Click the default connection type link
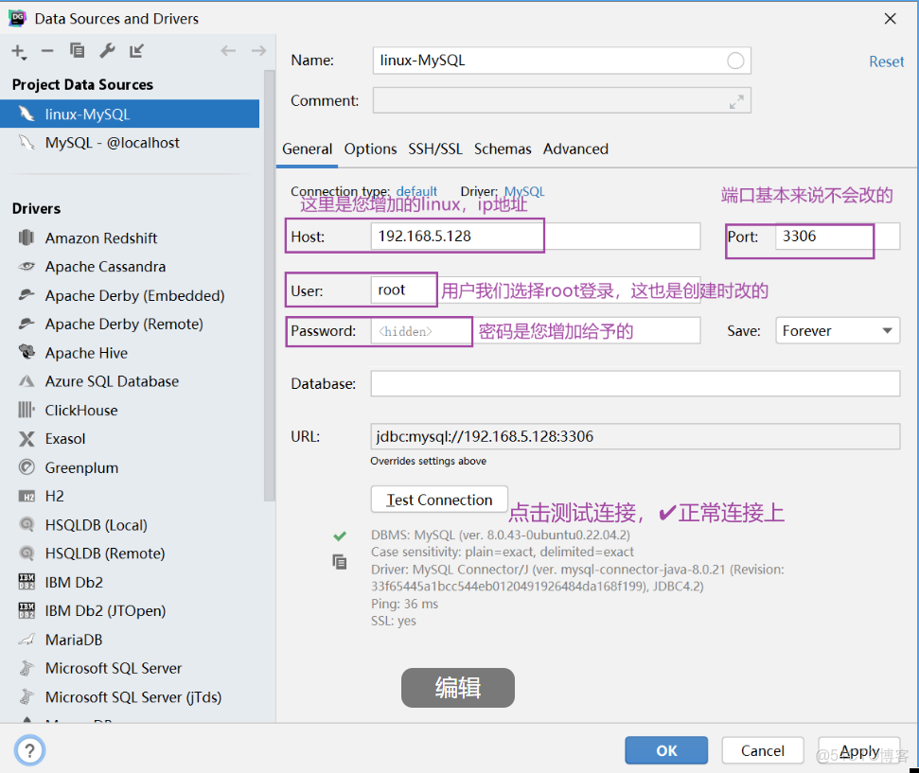919x773 pixels. pyautogui.click(x=416, y=191)
